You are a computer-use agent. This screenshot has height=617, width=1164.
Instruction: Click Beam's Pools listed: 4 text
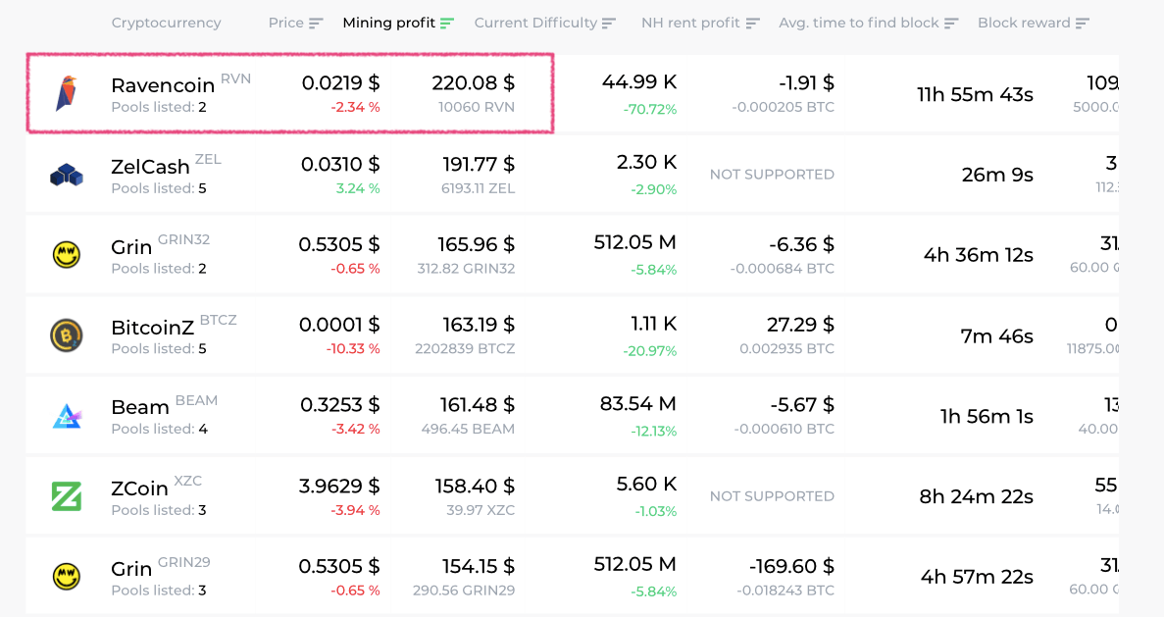(159, 429)
